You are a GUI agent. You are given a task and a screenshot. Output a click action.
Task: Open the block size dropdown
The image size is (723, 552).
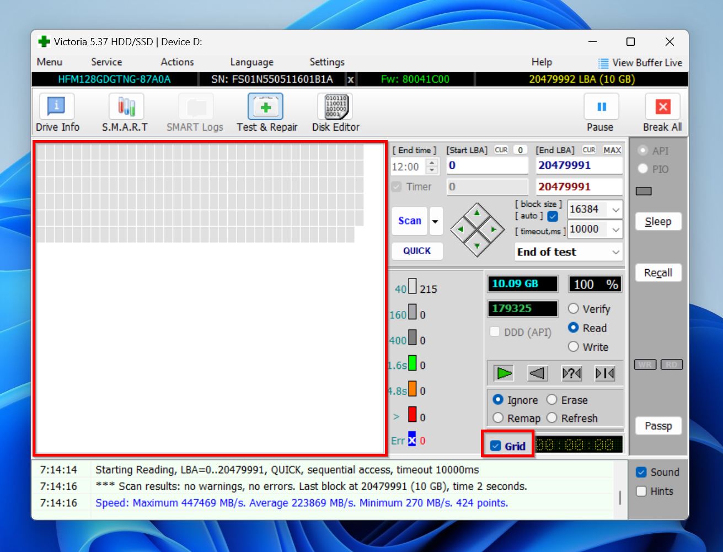pos(616,209)
